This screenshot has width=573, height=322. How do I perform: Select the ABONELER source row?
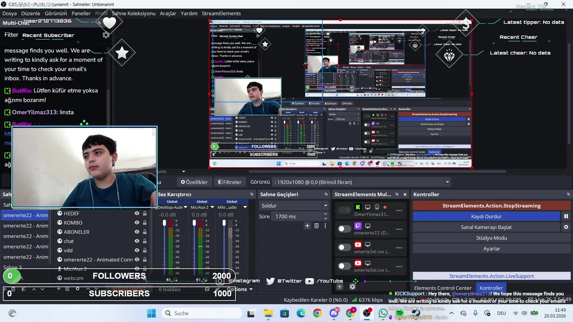click(x=103, y=232)
